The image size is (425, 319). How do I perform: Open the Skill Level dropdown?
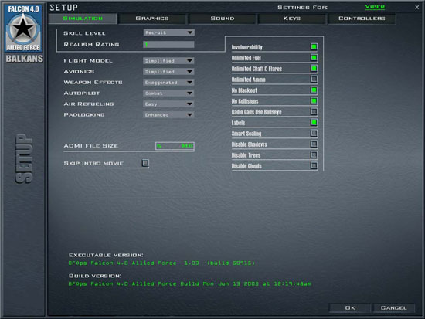click(x=169, y=32)
